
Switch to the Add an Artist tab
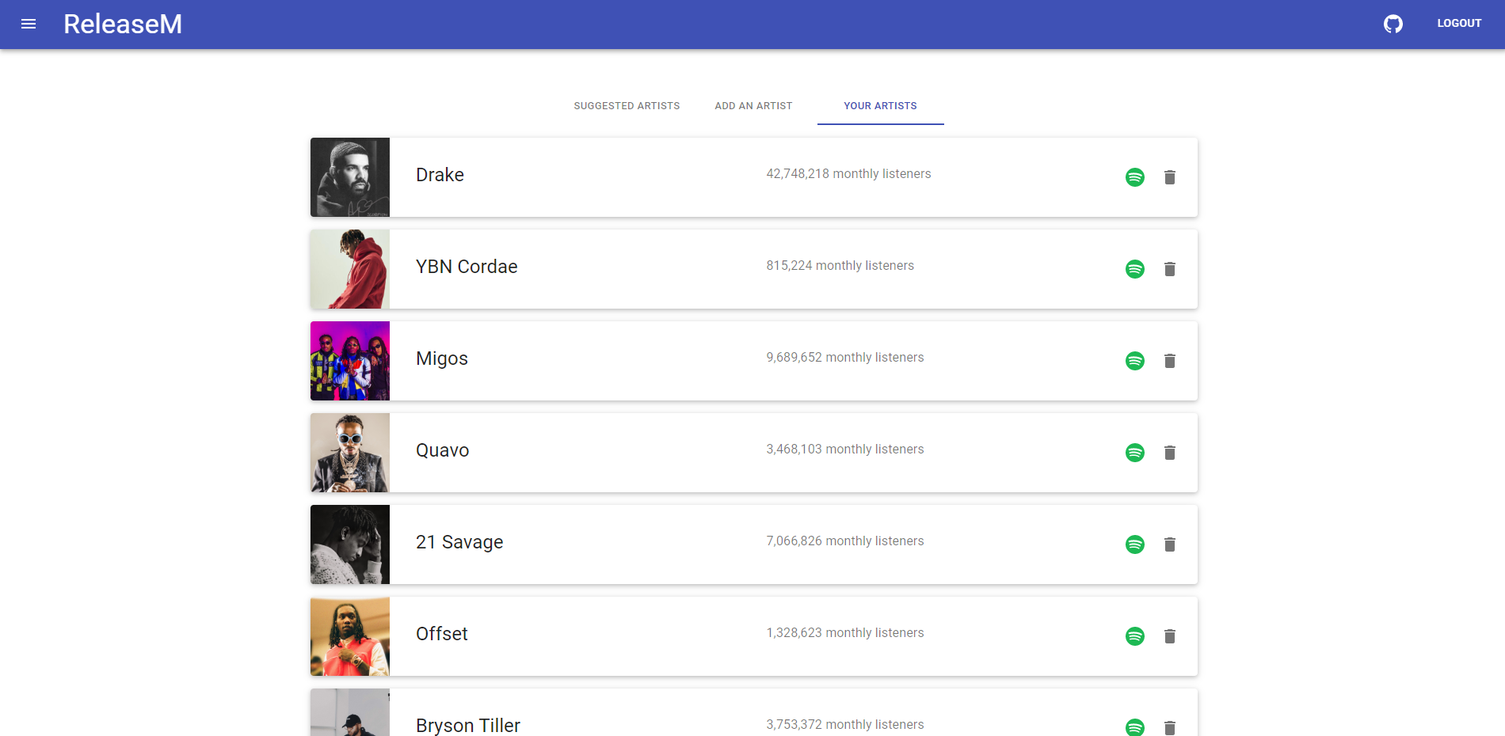tap(753, 106)
